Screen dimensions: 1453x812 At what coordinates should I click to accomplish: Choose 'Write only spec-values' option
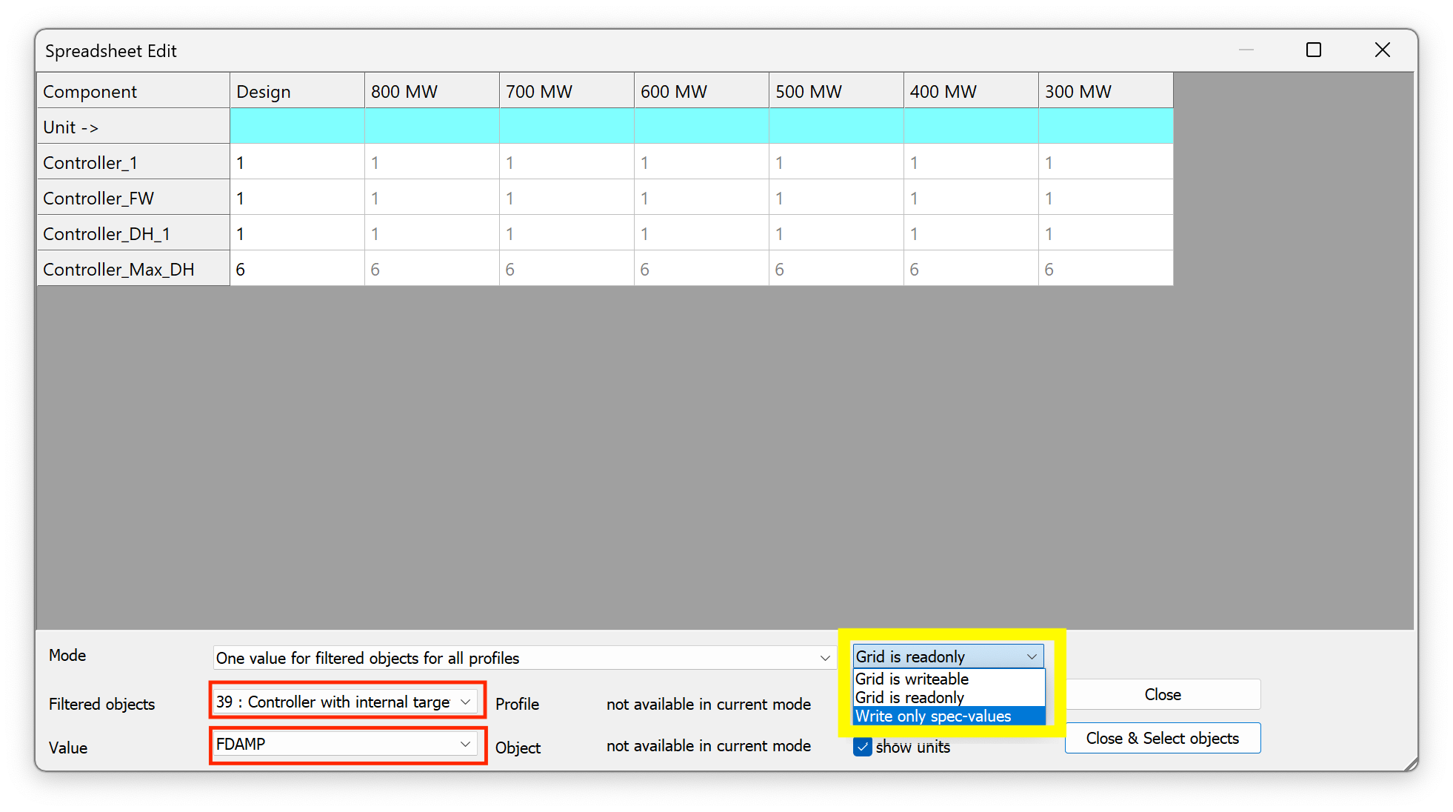click(933, 716)
